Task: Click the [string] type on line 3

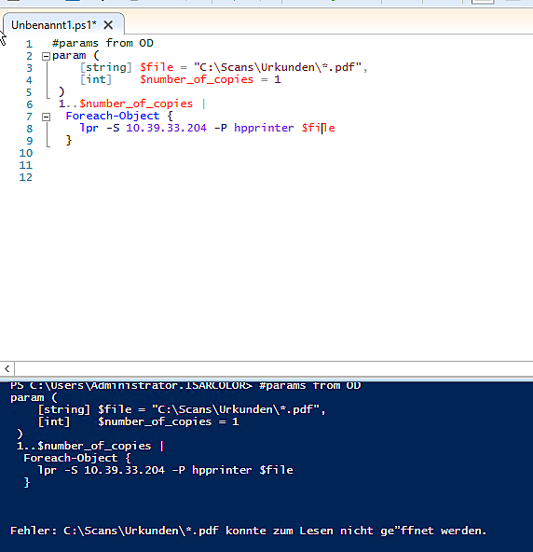Action: coord(106,67)
